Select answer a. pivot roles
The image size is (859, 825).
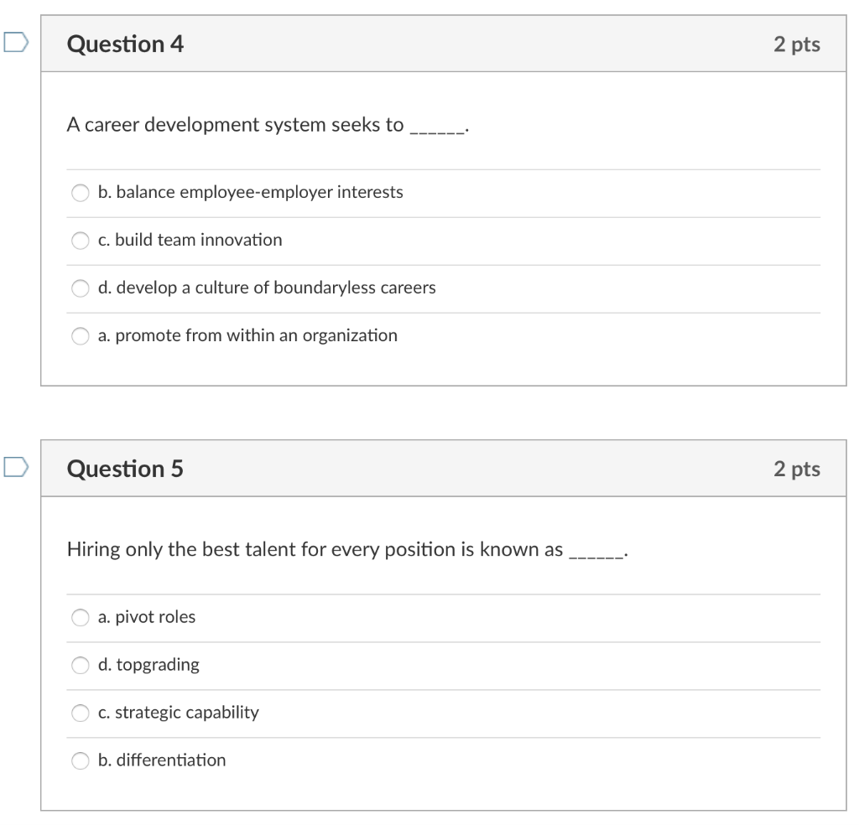(x=81, y=617)
